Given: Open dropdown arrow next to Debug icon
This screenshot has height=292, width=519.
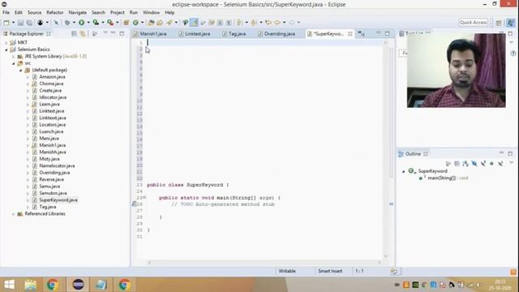Looking at the screenshot, I should click(74, 23).
